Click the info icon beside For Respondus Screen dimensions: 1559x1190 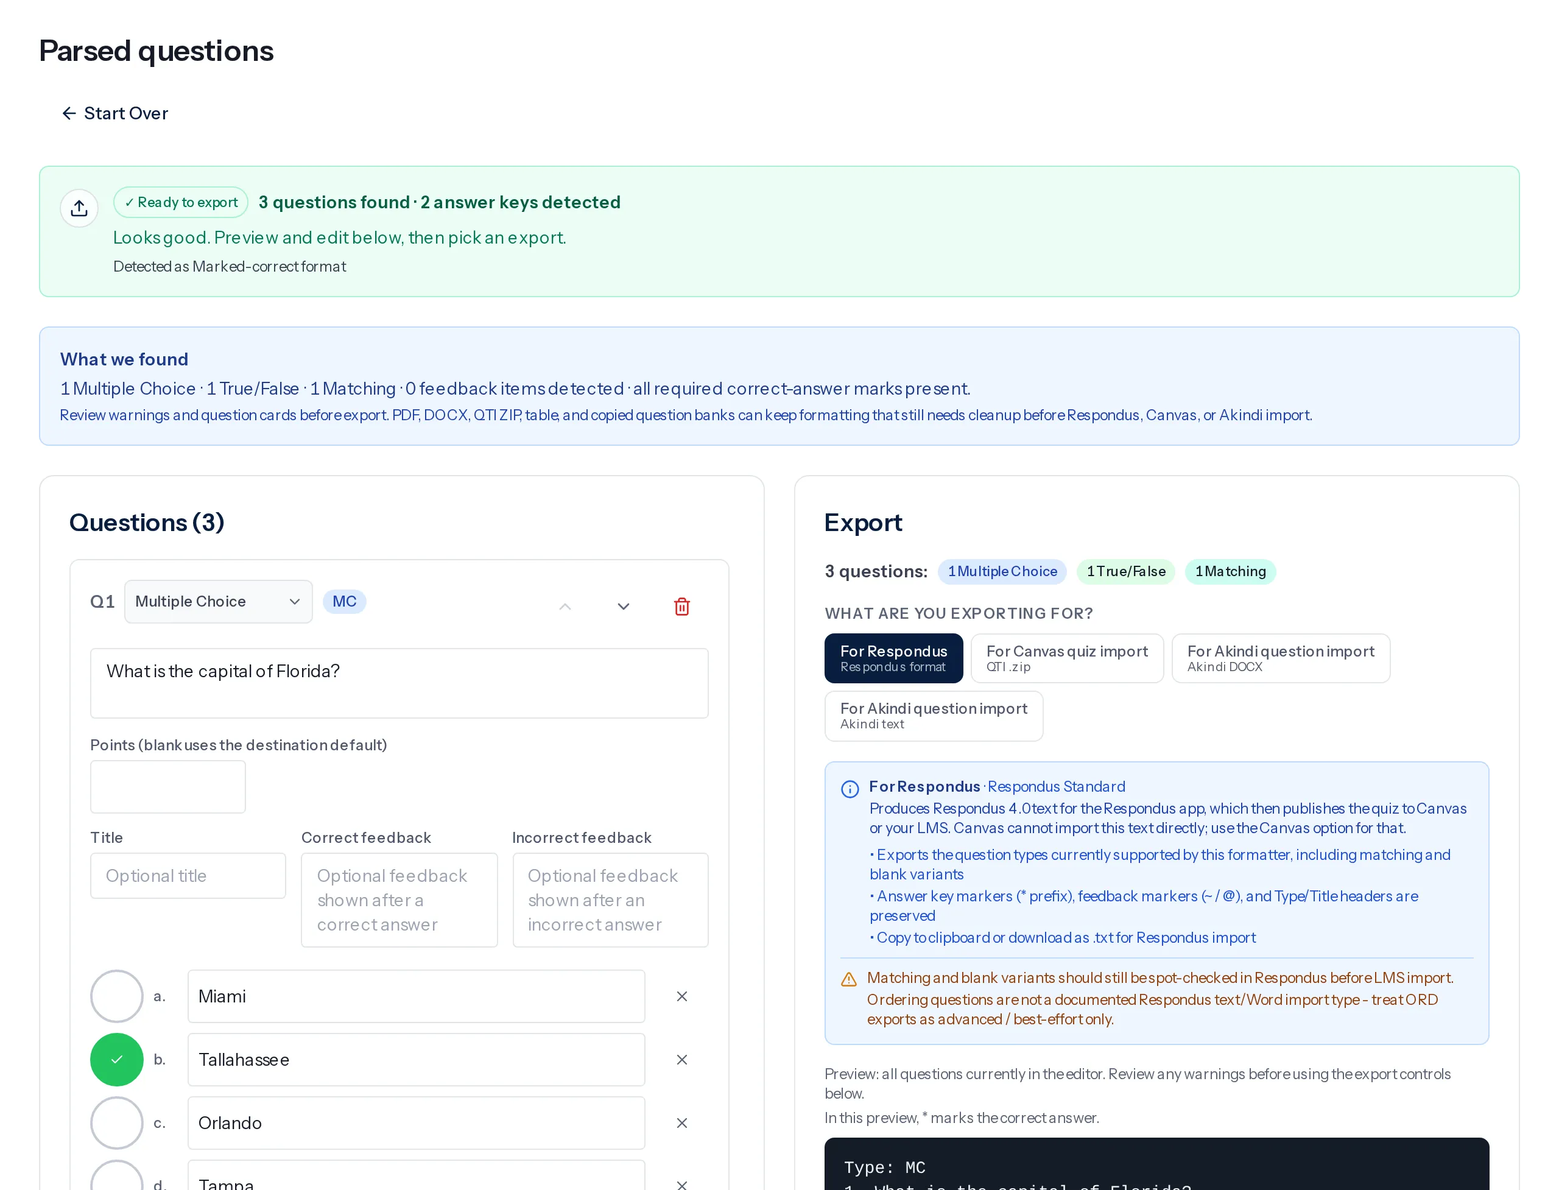[850, 789]
